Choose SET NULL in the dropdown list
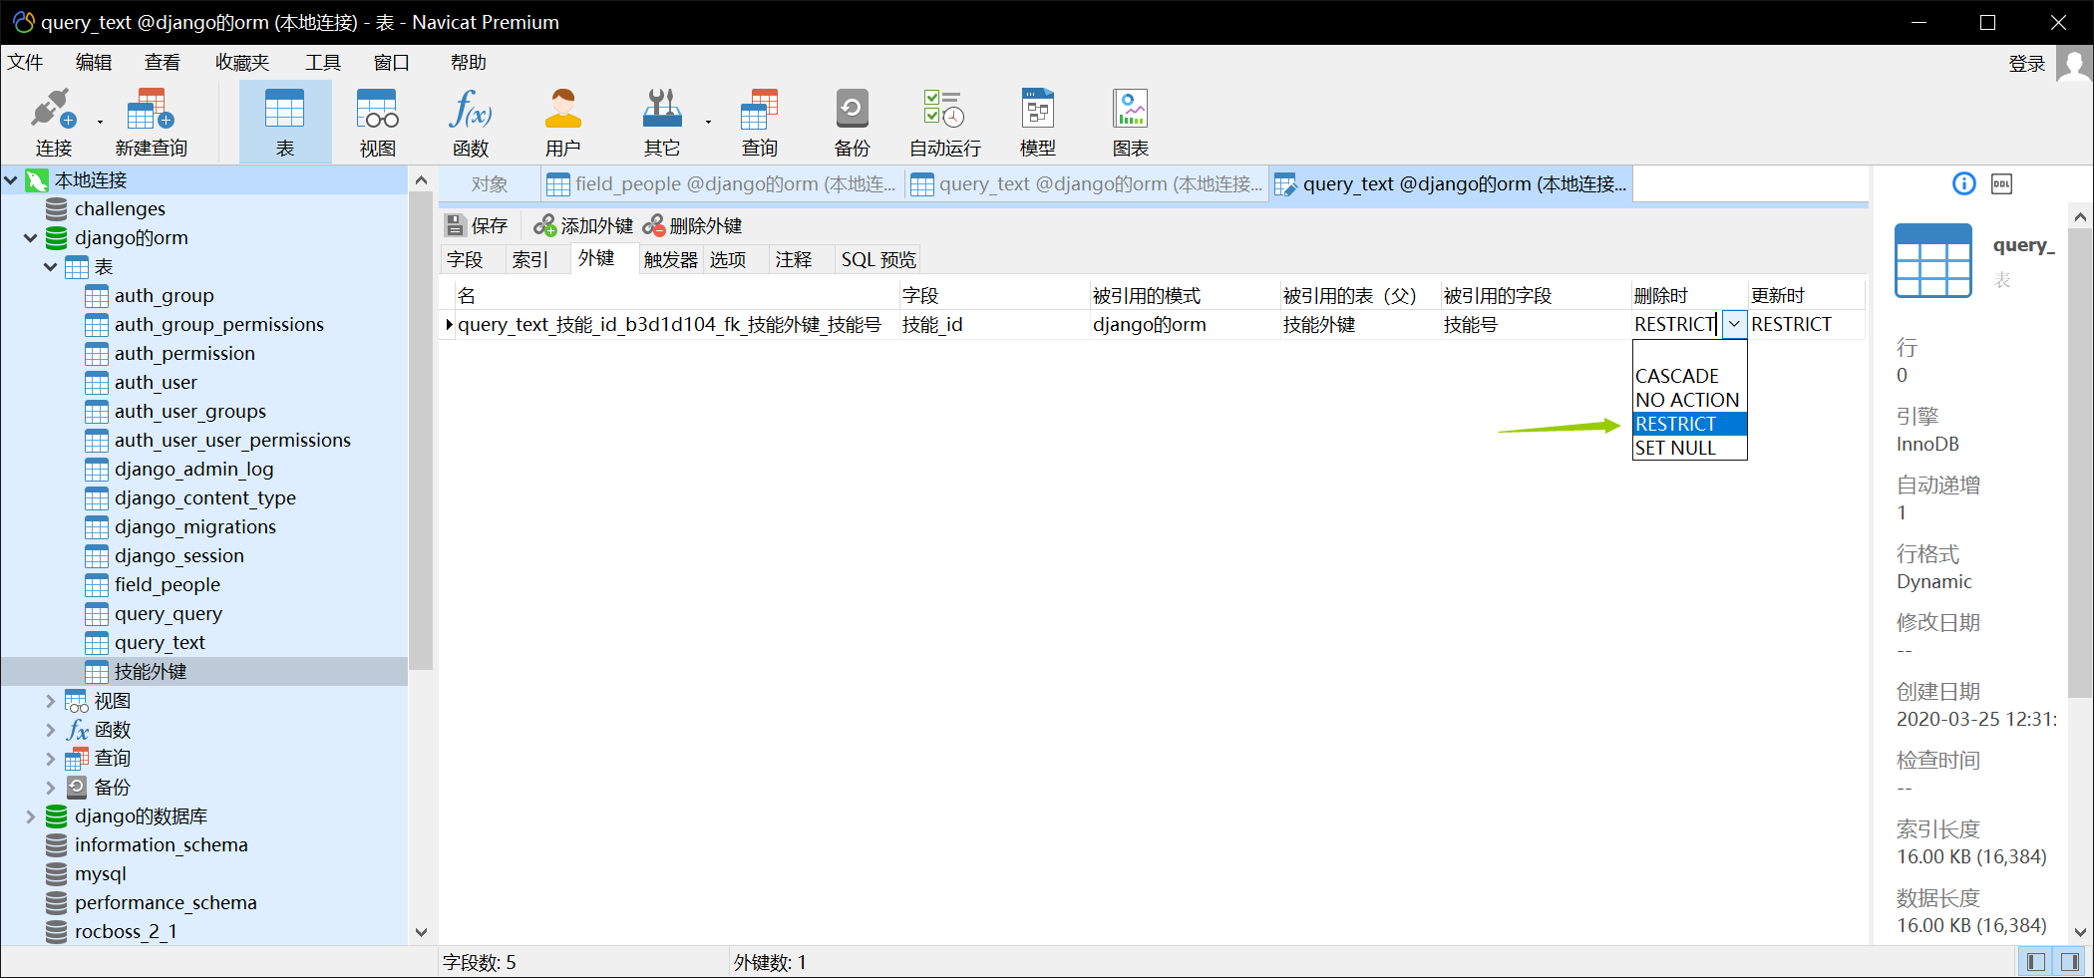Screen dimensions: 2094x978 click(1689, 448)
